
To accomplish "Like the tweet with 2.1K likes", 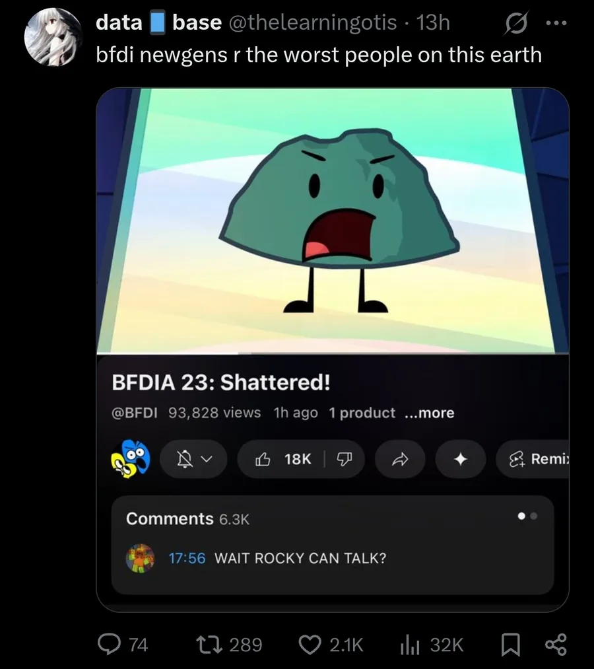I will coord(331,645).
